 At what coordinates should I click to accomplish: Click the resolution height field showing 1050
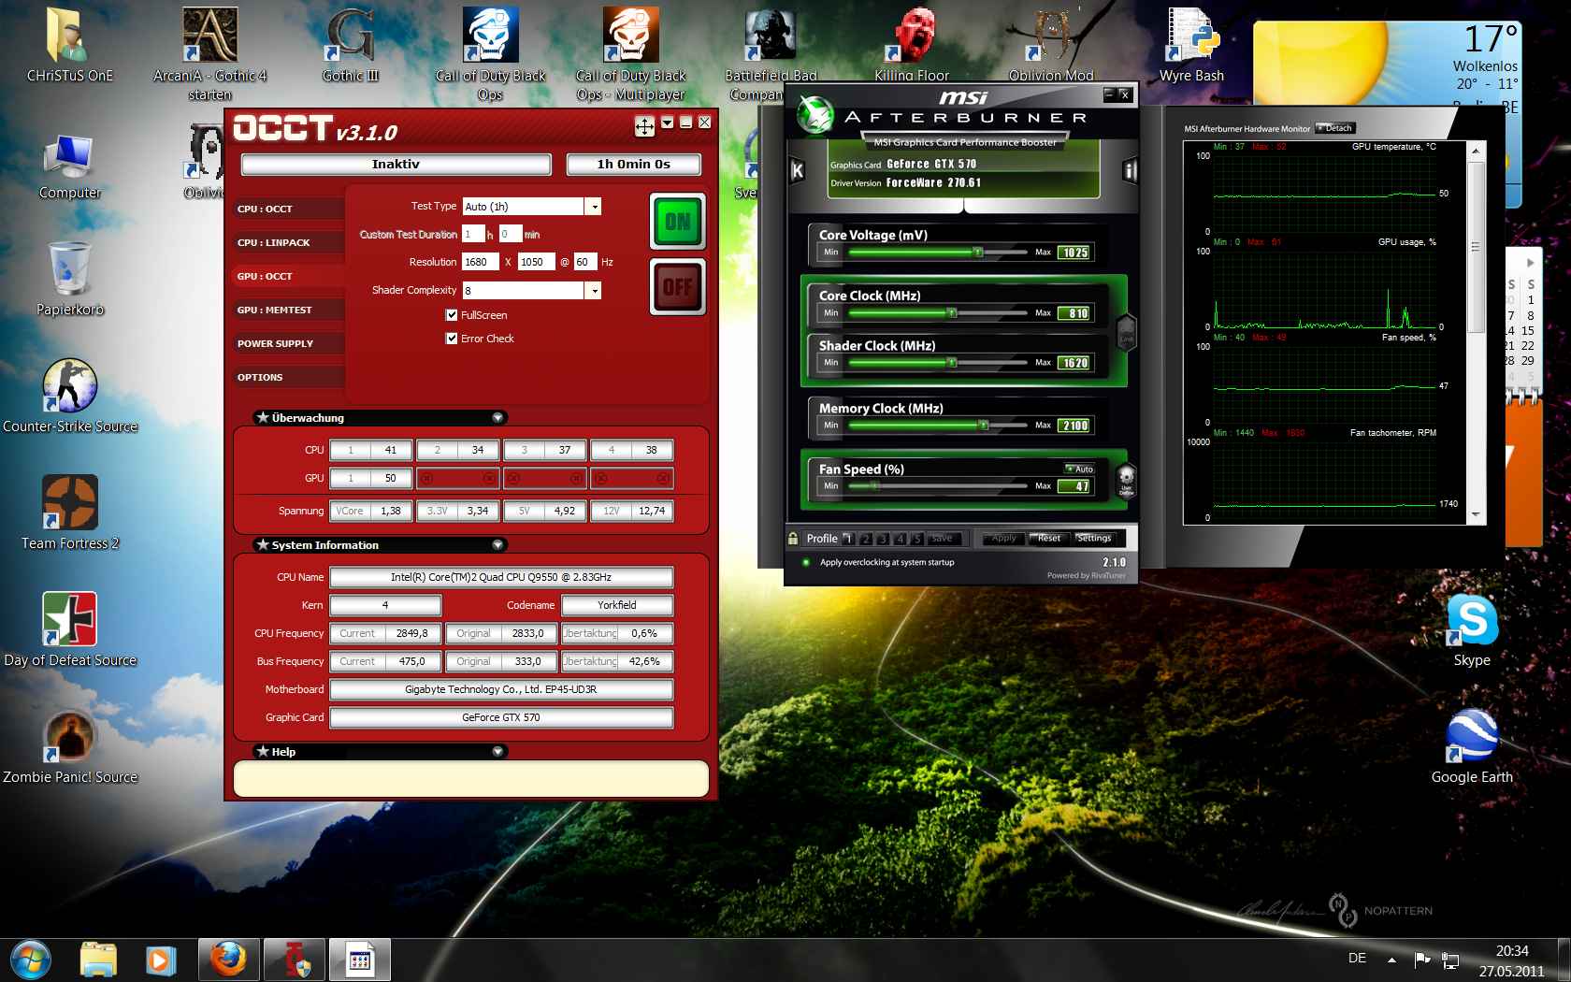[536, 262]
